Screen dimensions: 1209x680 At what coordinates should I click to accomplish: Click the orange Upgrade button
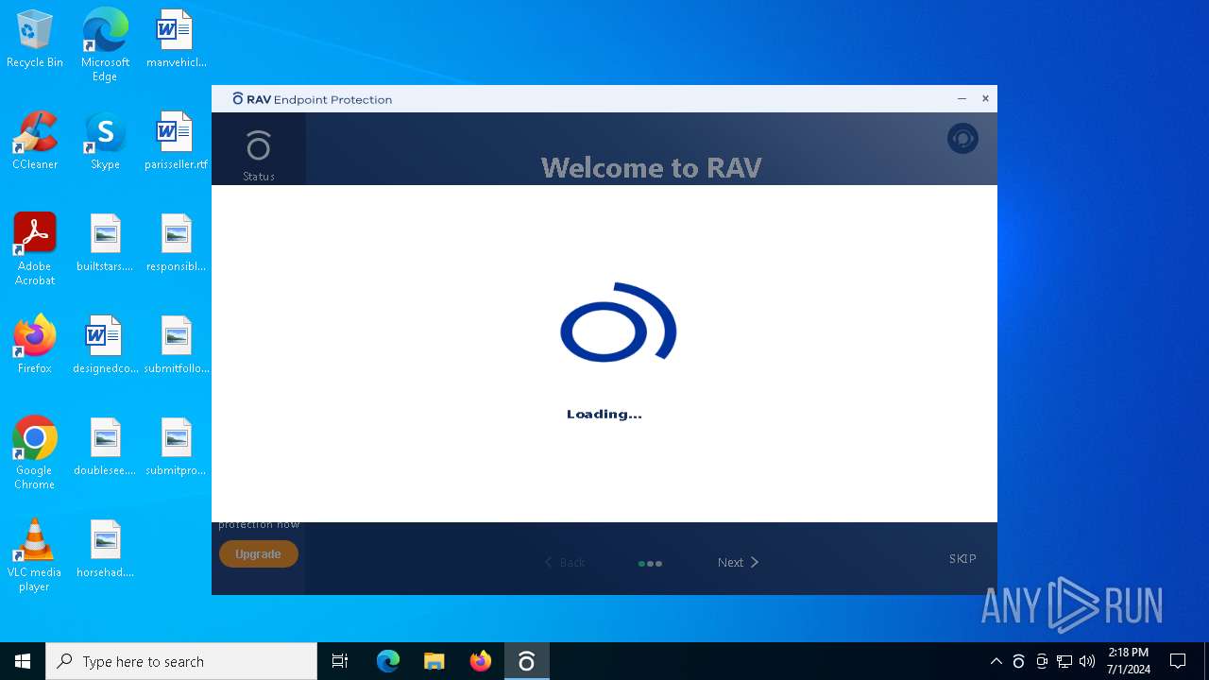[258, 554]
